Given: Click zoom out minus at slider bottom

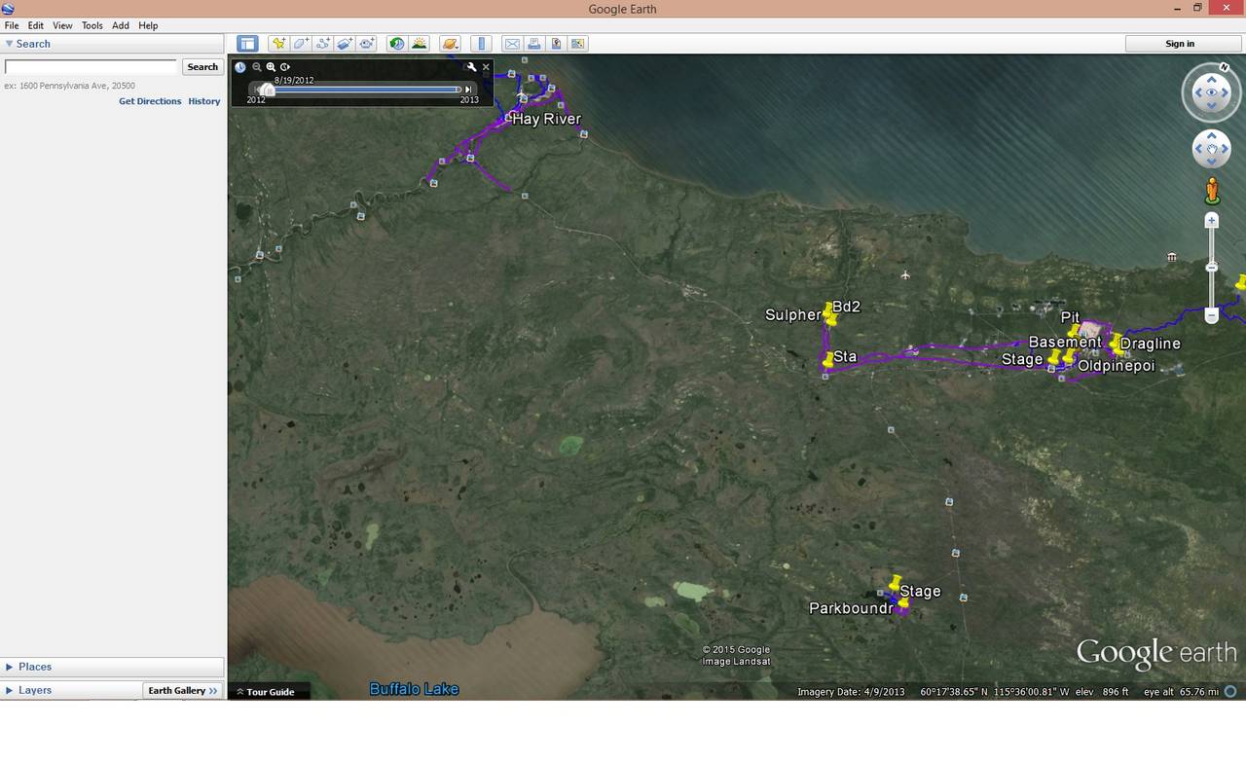Looking at the screenshot, I should pyautogui.click(x=1212, y=315).
